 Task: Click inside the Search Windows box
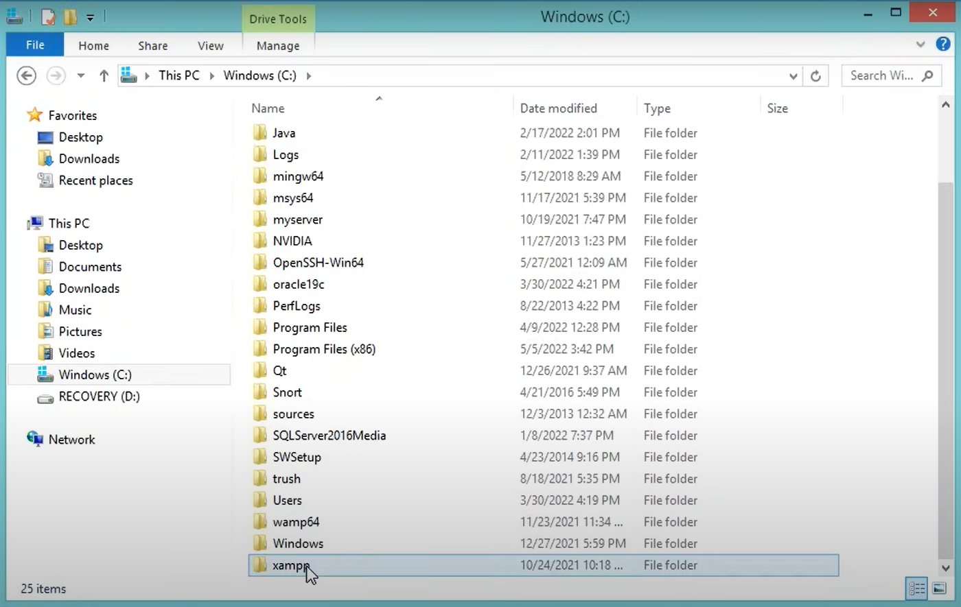[x=885, y=75]
